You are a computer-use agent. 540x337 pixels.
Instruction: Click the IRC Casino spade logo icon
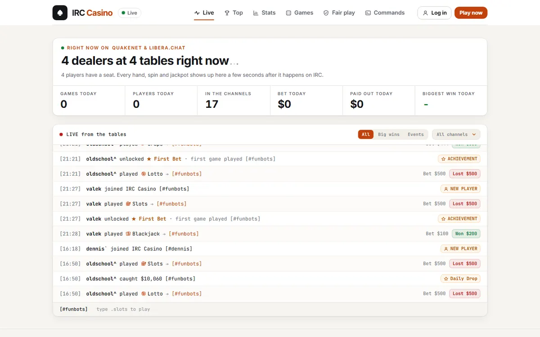click(60, 13)
